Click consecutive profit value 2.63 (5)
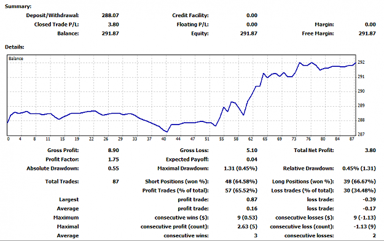The height and width of the screenshot is (241, 384). (x=247, y=227)
